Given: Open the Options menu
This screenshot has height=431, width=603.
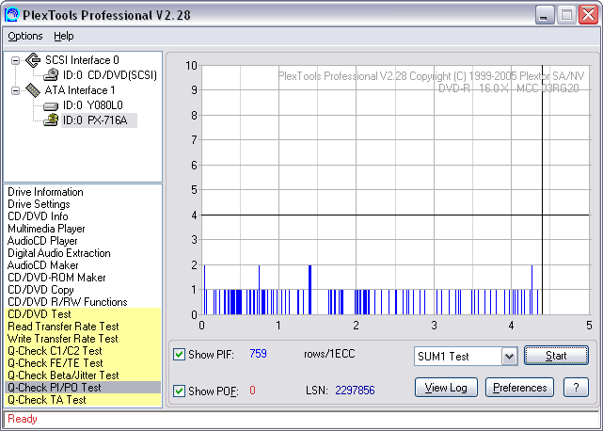Looking at the screenshot, I should [25, 36].
